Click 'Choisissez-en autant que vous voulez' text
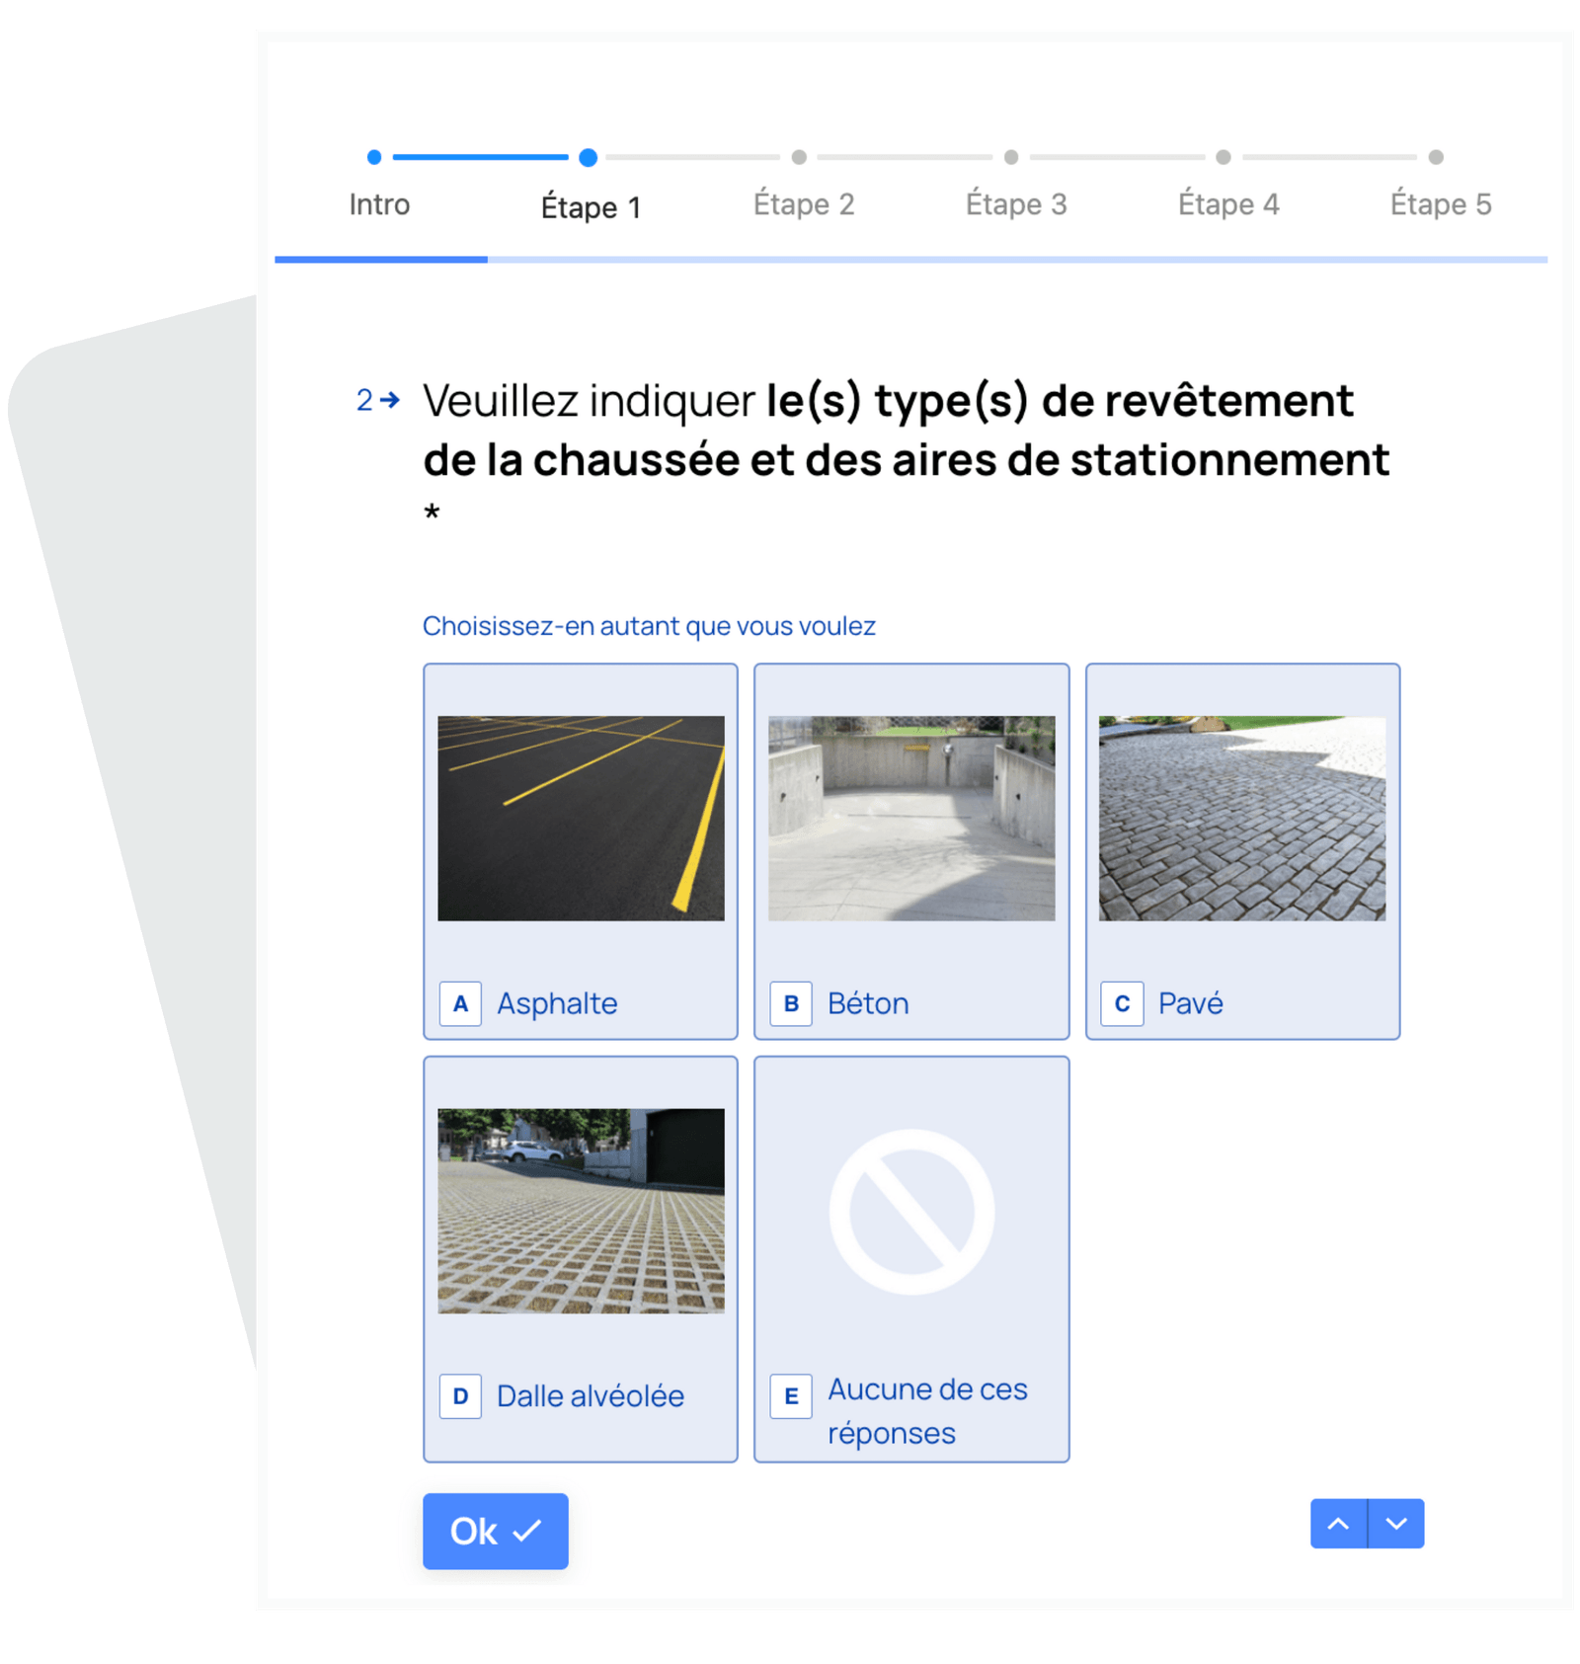Screen dimensions: 1580x1664 (x=650, y=625)
